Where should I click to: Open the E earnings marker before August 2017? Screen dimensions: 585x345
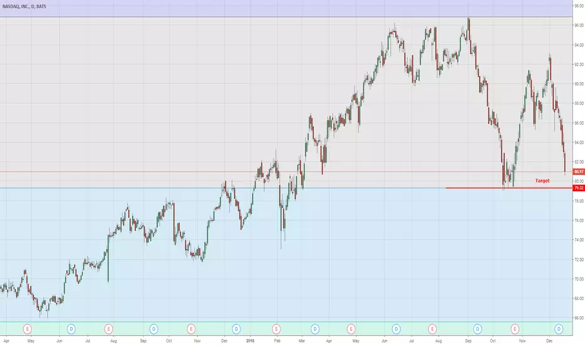(x=109, y=329)
